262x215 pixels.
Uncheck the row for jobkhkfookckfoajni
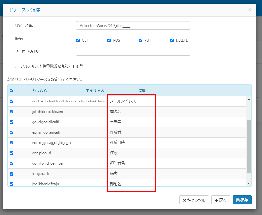[11, 112]
